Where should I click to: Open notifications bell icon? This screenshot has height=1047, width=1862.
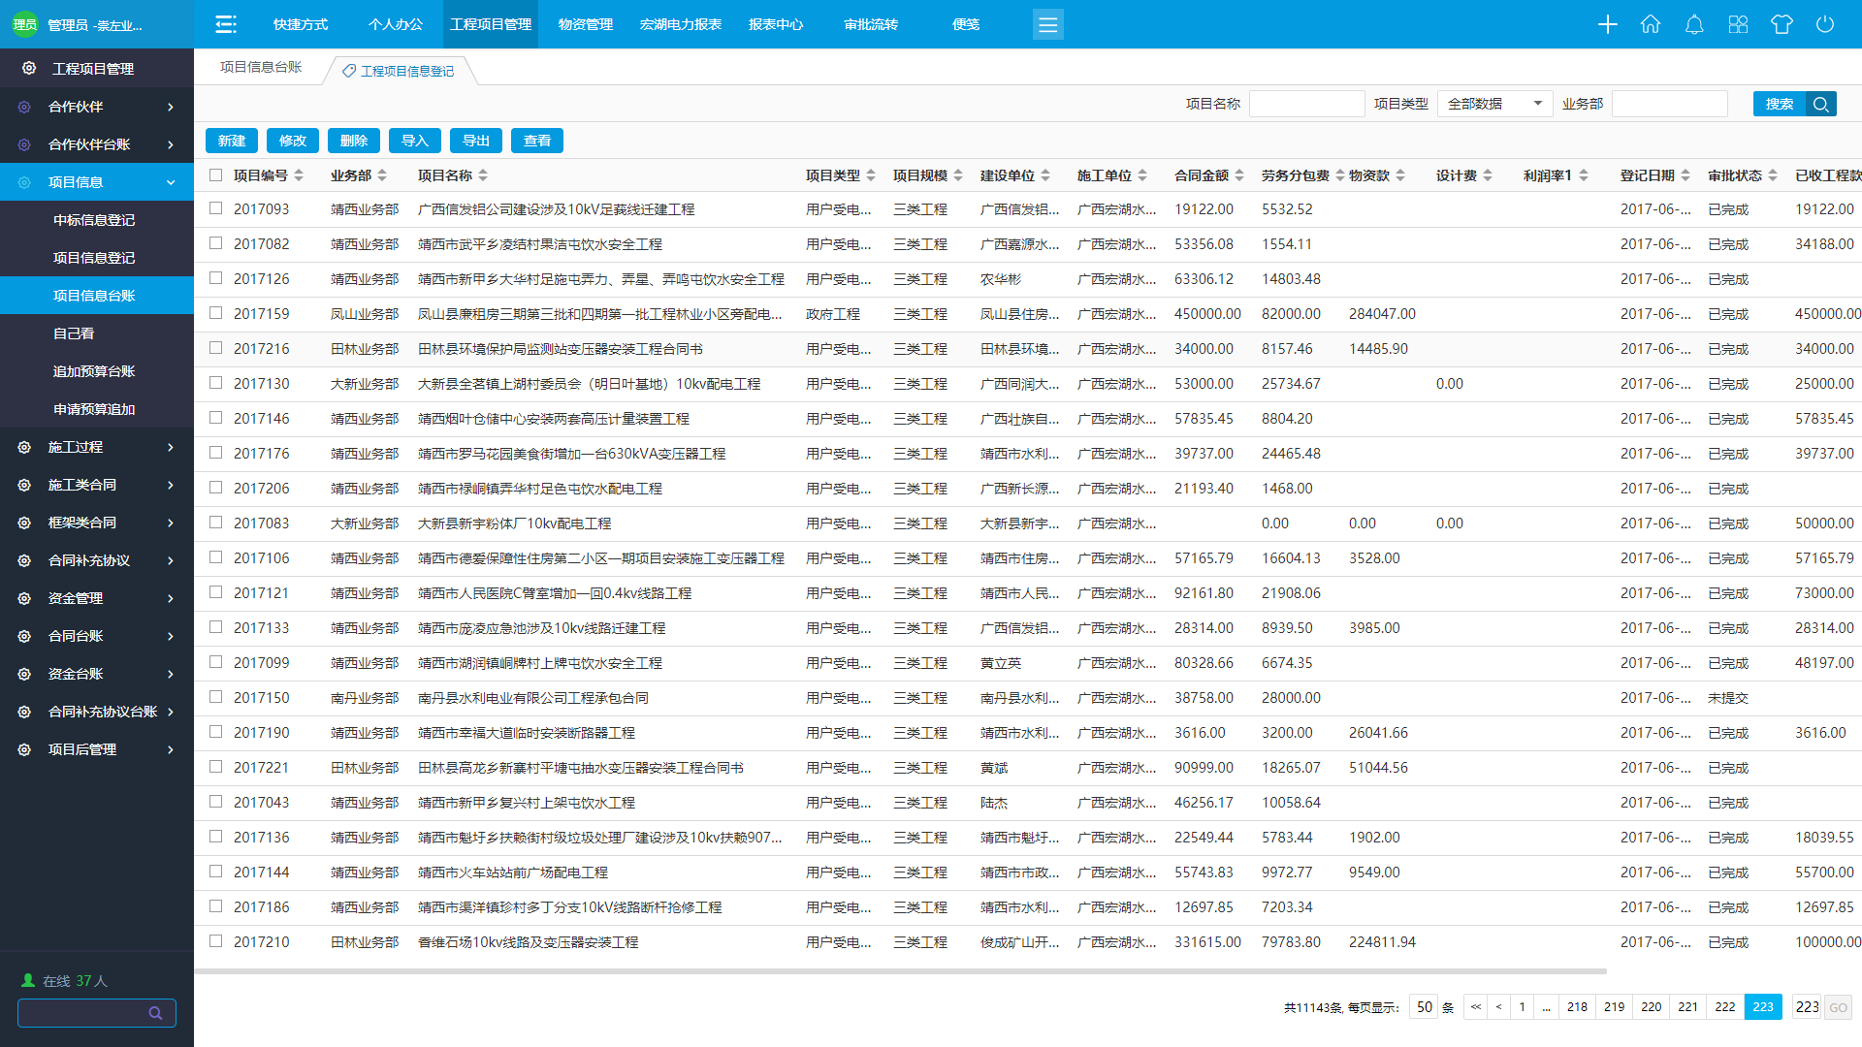[x=1694, y=24]
